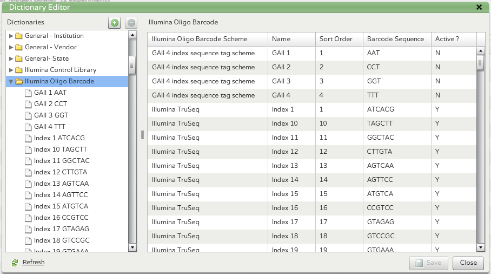Click the document icon for GAII 4 TTT
This screenshot has width=491, height=274.
coord(28,127)
